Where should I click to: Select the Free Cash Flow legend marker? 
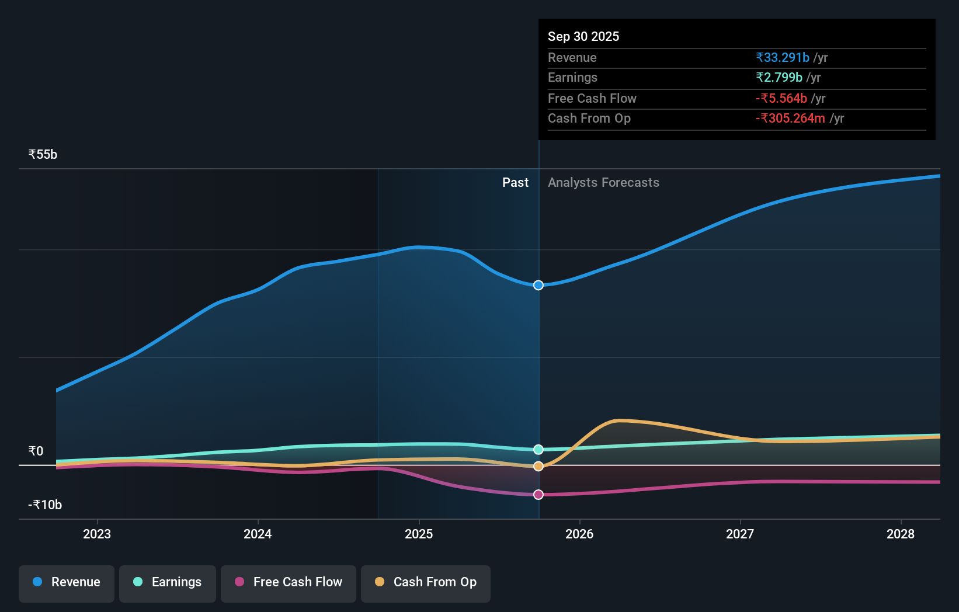click(x=239, y=582)
